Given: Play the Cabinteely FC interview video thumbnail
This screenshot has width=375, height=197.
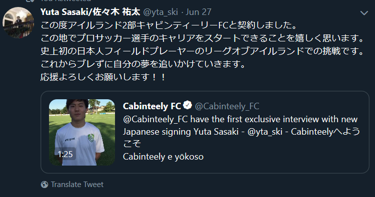Looking at the screenshot, I should pyautogui.click(x=82, y=132).
